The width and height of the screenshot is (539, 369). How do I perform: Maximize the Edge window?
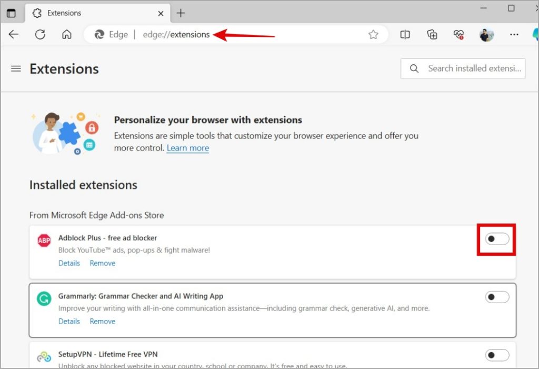click(x=511, y=8)
